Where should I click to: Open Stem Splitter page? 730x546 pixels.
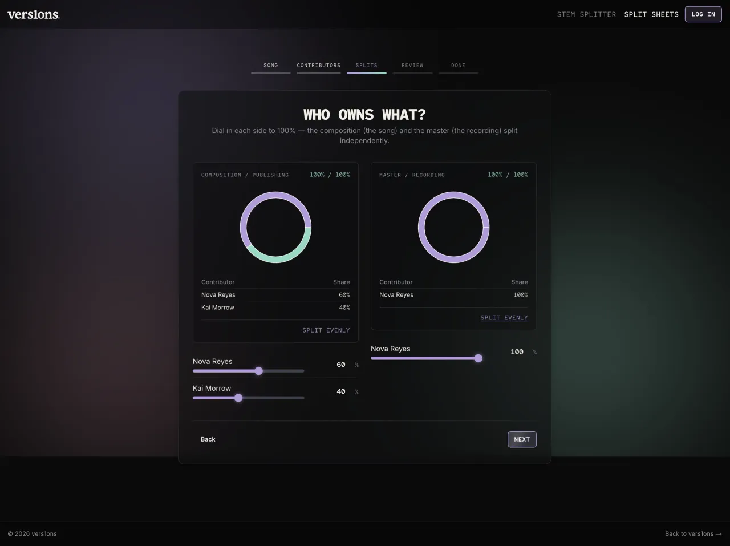[x=586, y=14]
